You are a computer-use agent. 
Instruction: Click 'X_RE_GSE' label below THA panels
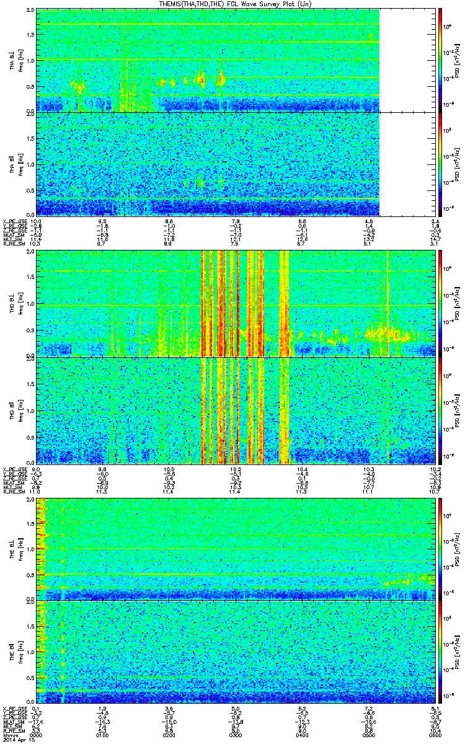[14, 221]
